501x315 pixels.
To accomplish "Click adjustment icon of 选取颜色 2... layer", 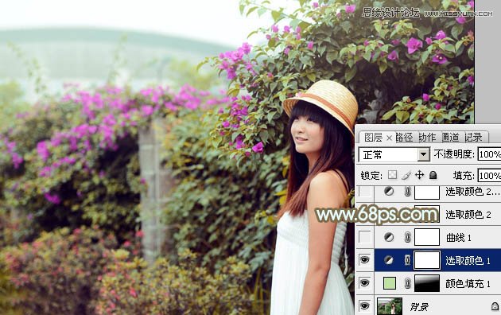I will [x=389, y=192].
